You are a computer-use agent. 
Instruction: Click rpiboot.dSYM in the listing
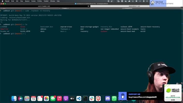coord(126,27)
